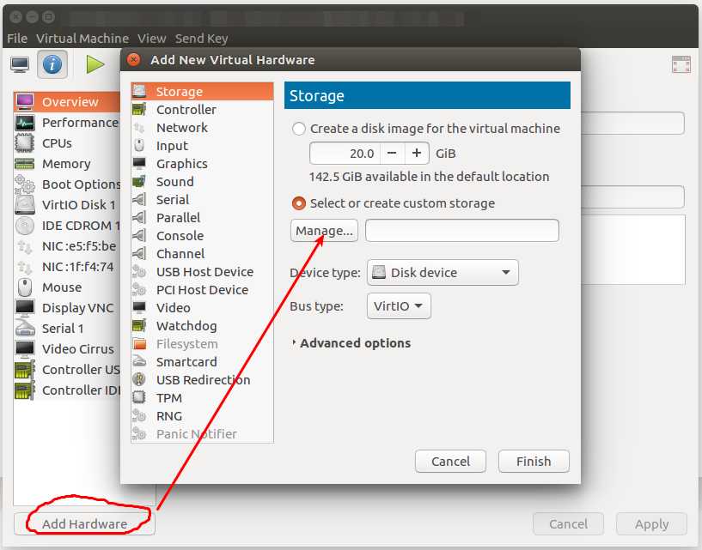Close the Add New Virtual Hardware dialog
Image resolution: width=702 pixels, height=550 pixels.
133,59
